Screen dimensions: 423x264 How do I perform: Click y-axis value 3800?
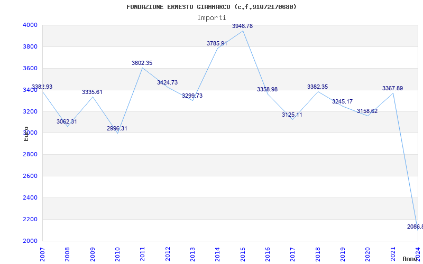pyautogui.click(x=31, y=46)
